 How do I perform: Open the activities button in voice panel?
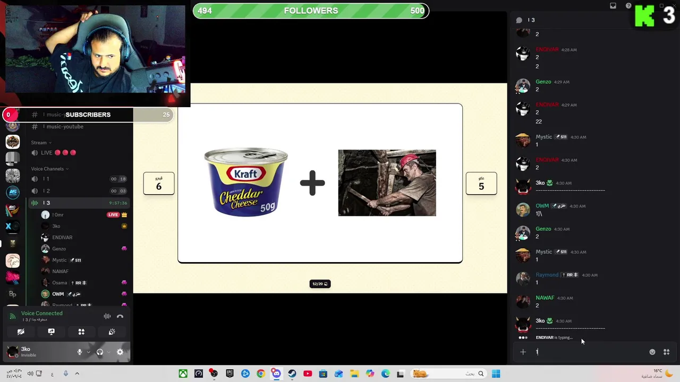81,332
